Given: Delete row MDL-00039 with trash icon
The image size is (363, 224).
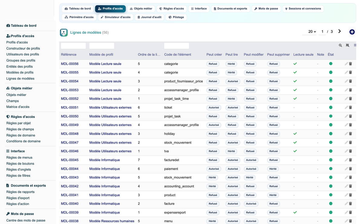Looking at the screenshot, I should (x=351, y=213).
